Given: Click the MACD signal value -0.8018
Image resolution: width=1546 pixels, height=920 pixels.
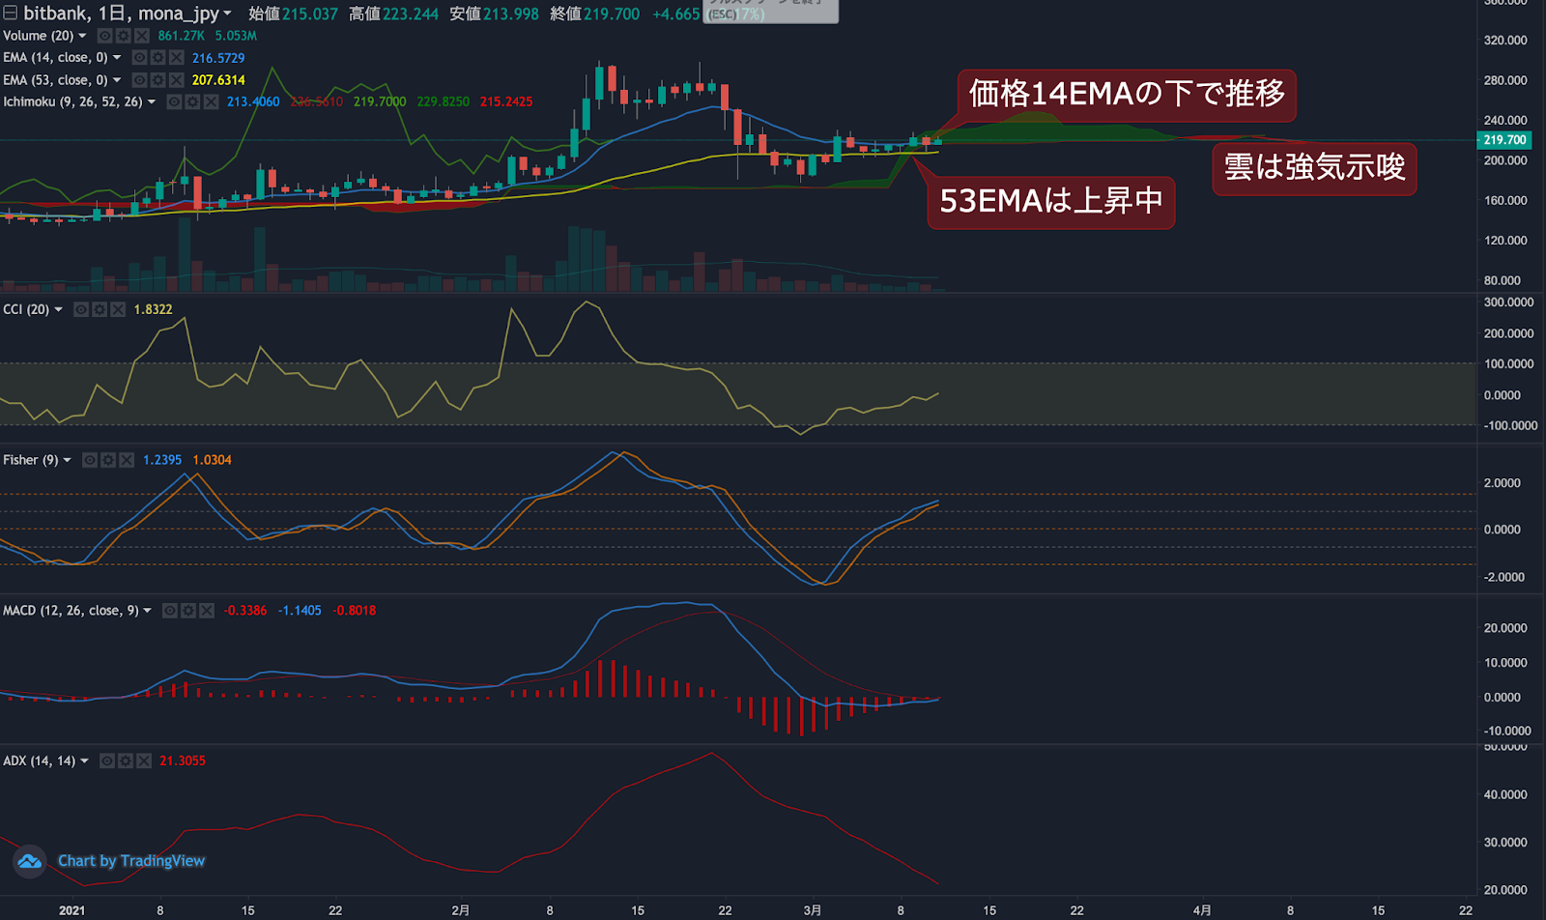Looking at the screenshot, I should [355, 611].
